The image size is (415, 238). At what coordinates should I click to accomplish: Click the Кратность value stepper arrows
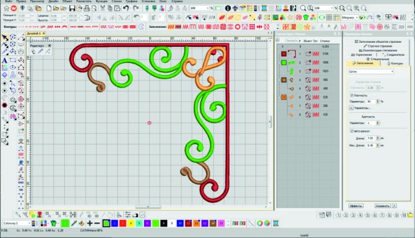pyautogui.click(x=377, y=123)
